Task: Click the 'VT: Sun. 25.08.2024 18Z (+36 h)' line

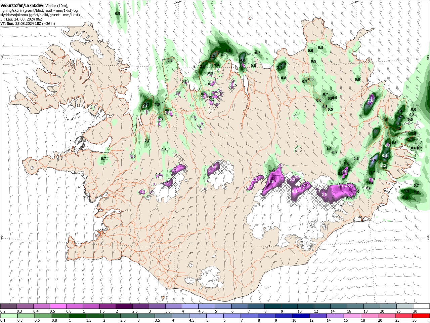Action: coord(28,24)
